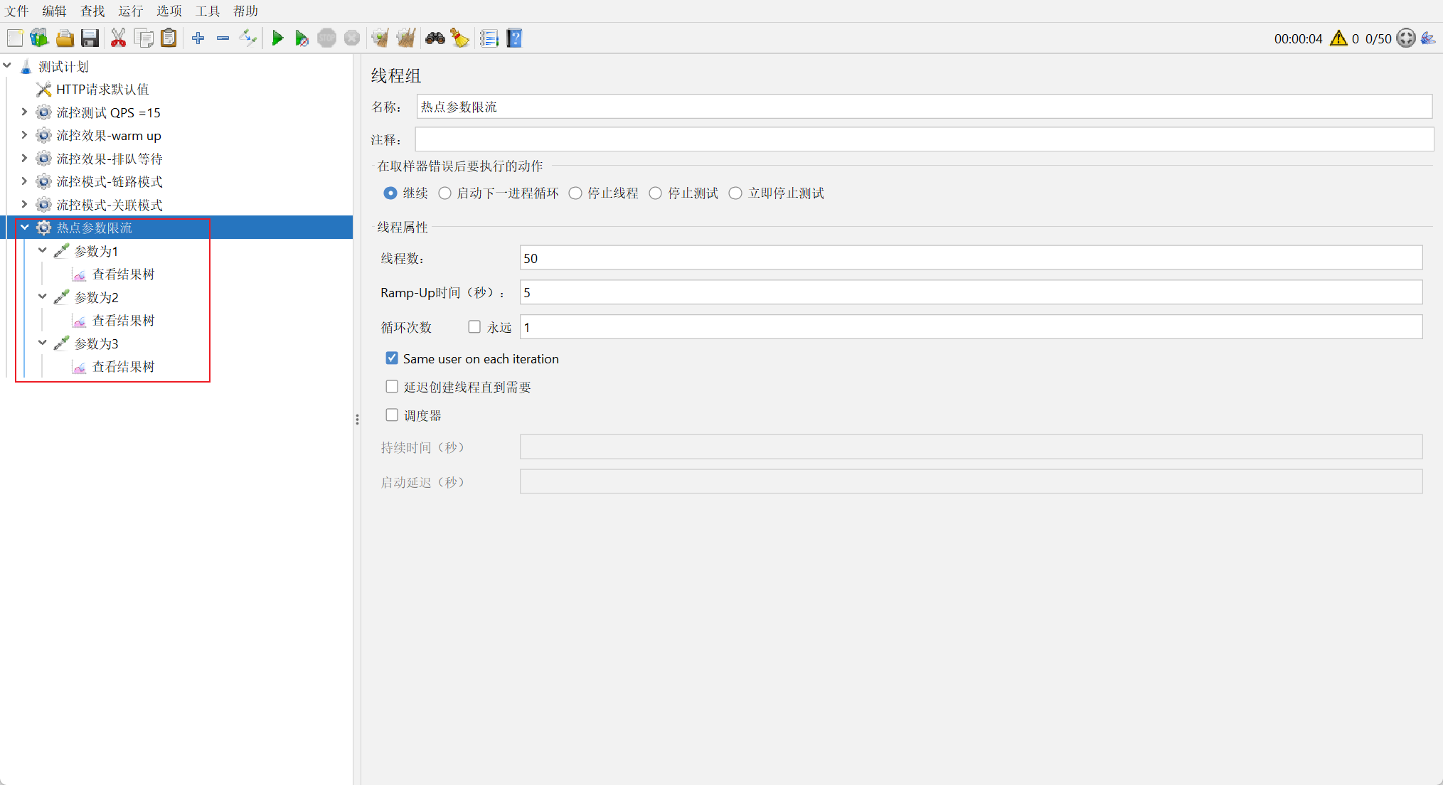1443x785 pixels.
Task: Click the Templates icon in toolbar
Action: click(x=39, y=38)
